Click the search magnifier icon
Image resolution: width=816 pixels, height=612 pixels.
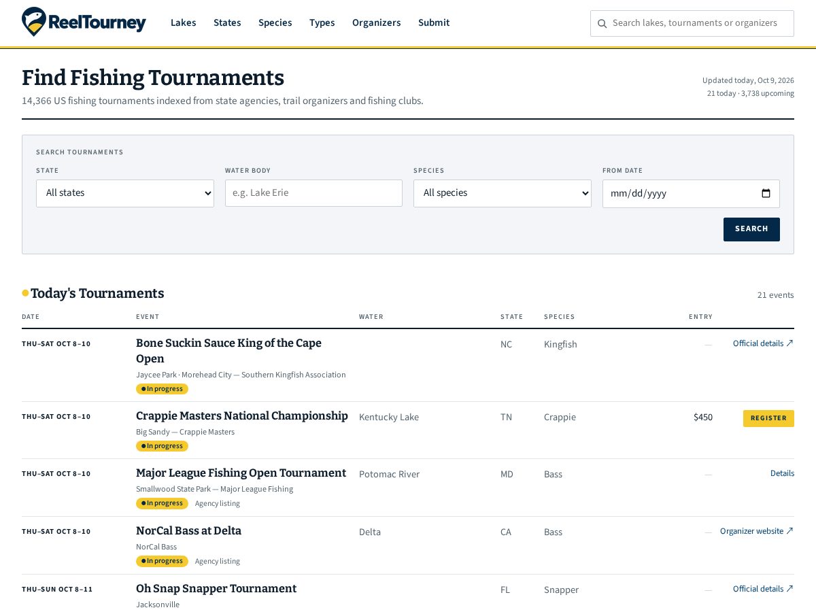pos(602,23)
